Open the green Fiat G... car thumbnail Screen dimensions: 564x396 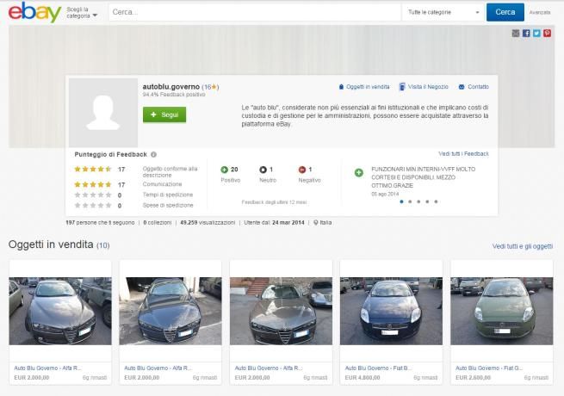[502, 311]
